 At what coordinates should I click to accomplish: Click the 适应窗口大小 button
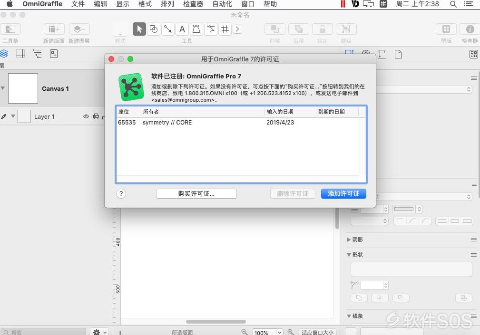pos(317,332)
